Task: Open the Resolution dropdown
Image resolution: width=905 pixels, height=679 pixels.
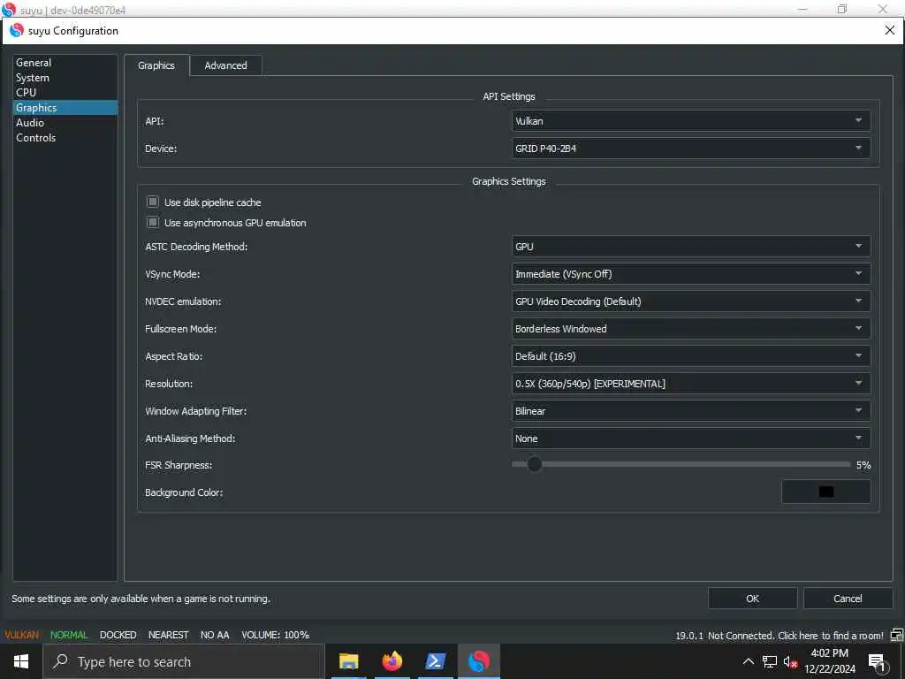Action: (691, 384)
